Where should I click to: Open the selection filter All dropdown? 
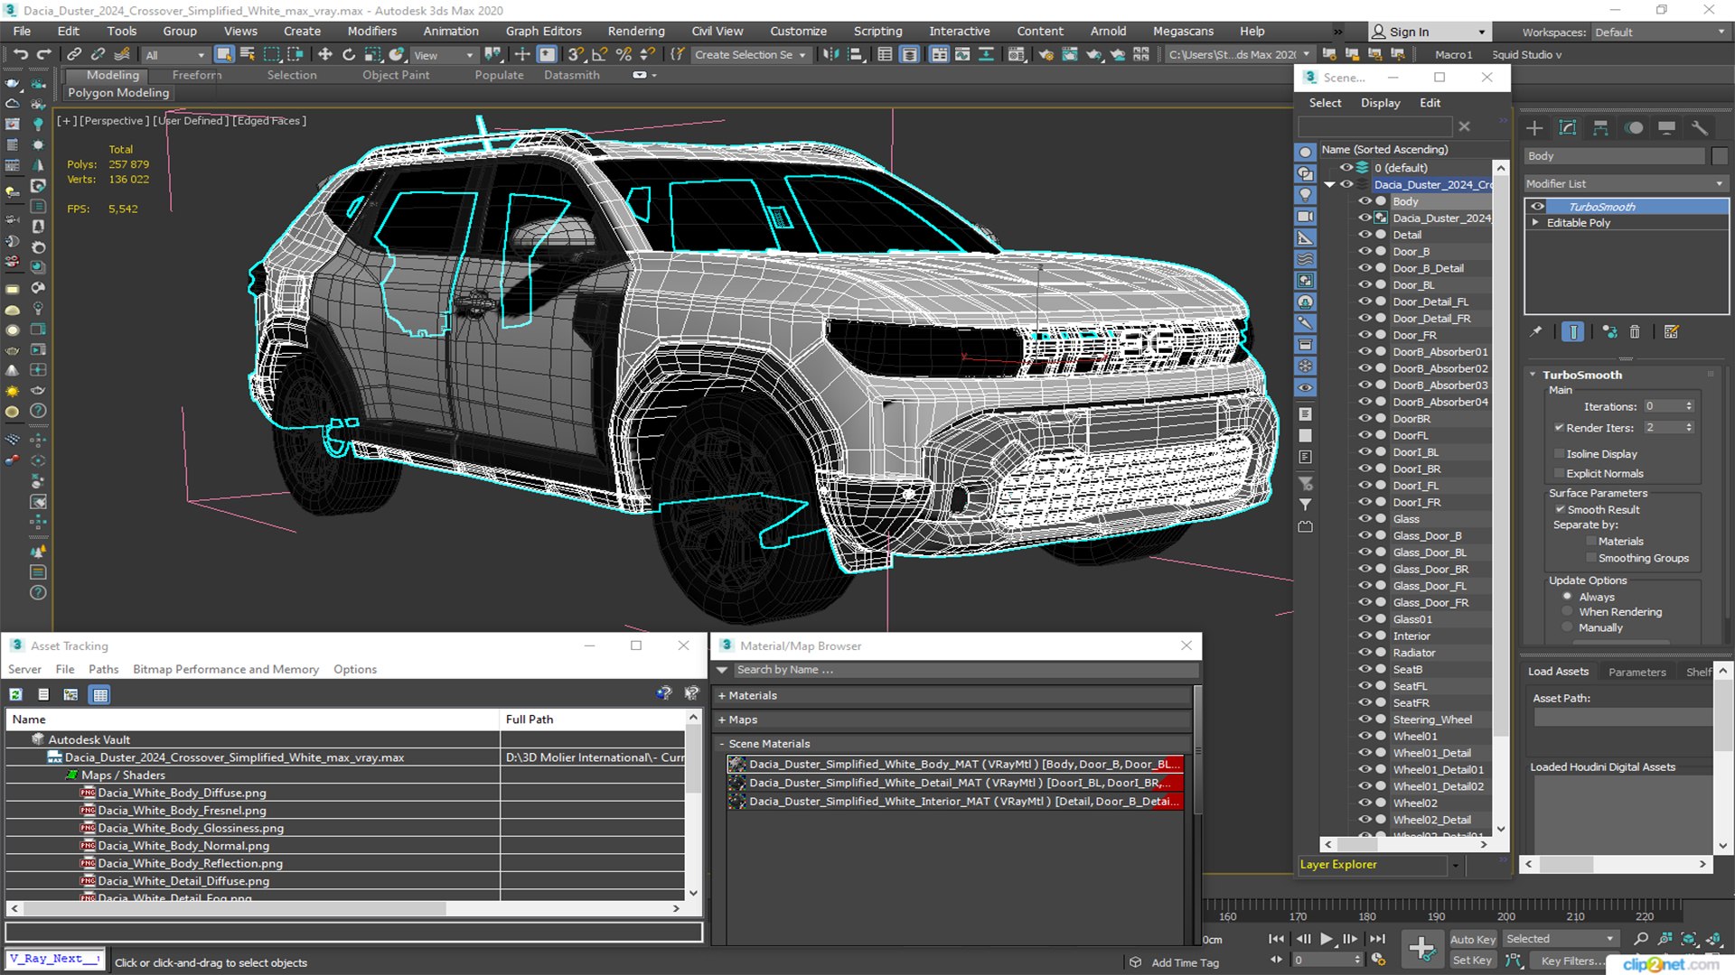[x=175, y=55]
